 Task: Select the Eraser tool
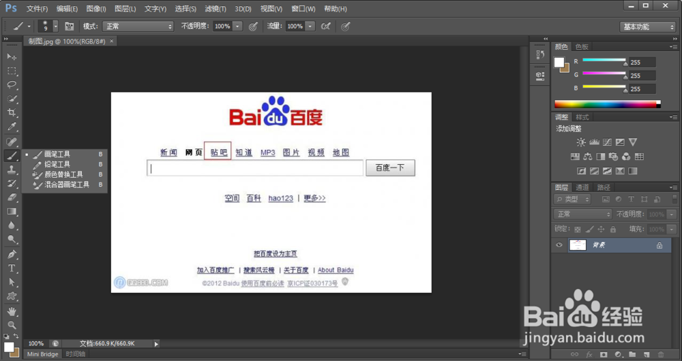pos(12,198)
